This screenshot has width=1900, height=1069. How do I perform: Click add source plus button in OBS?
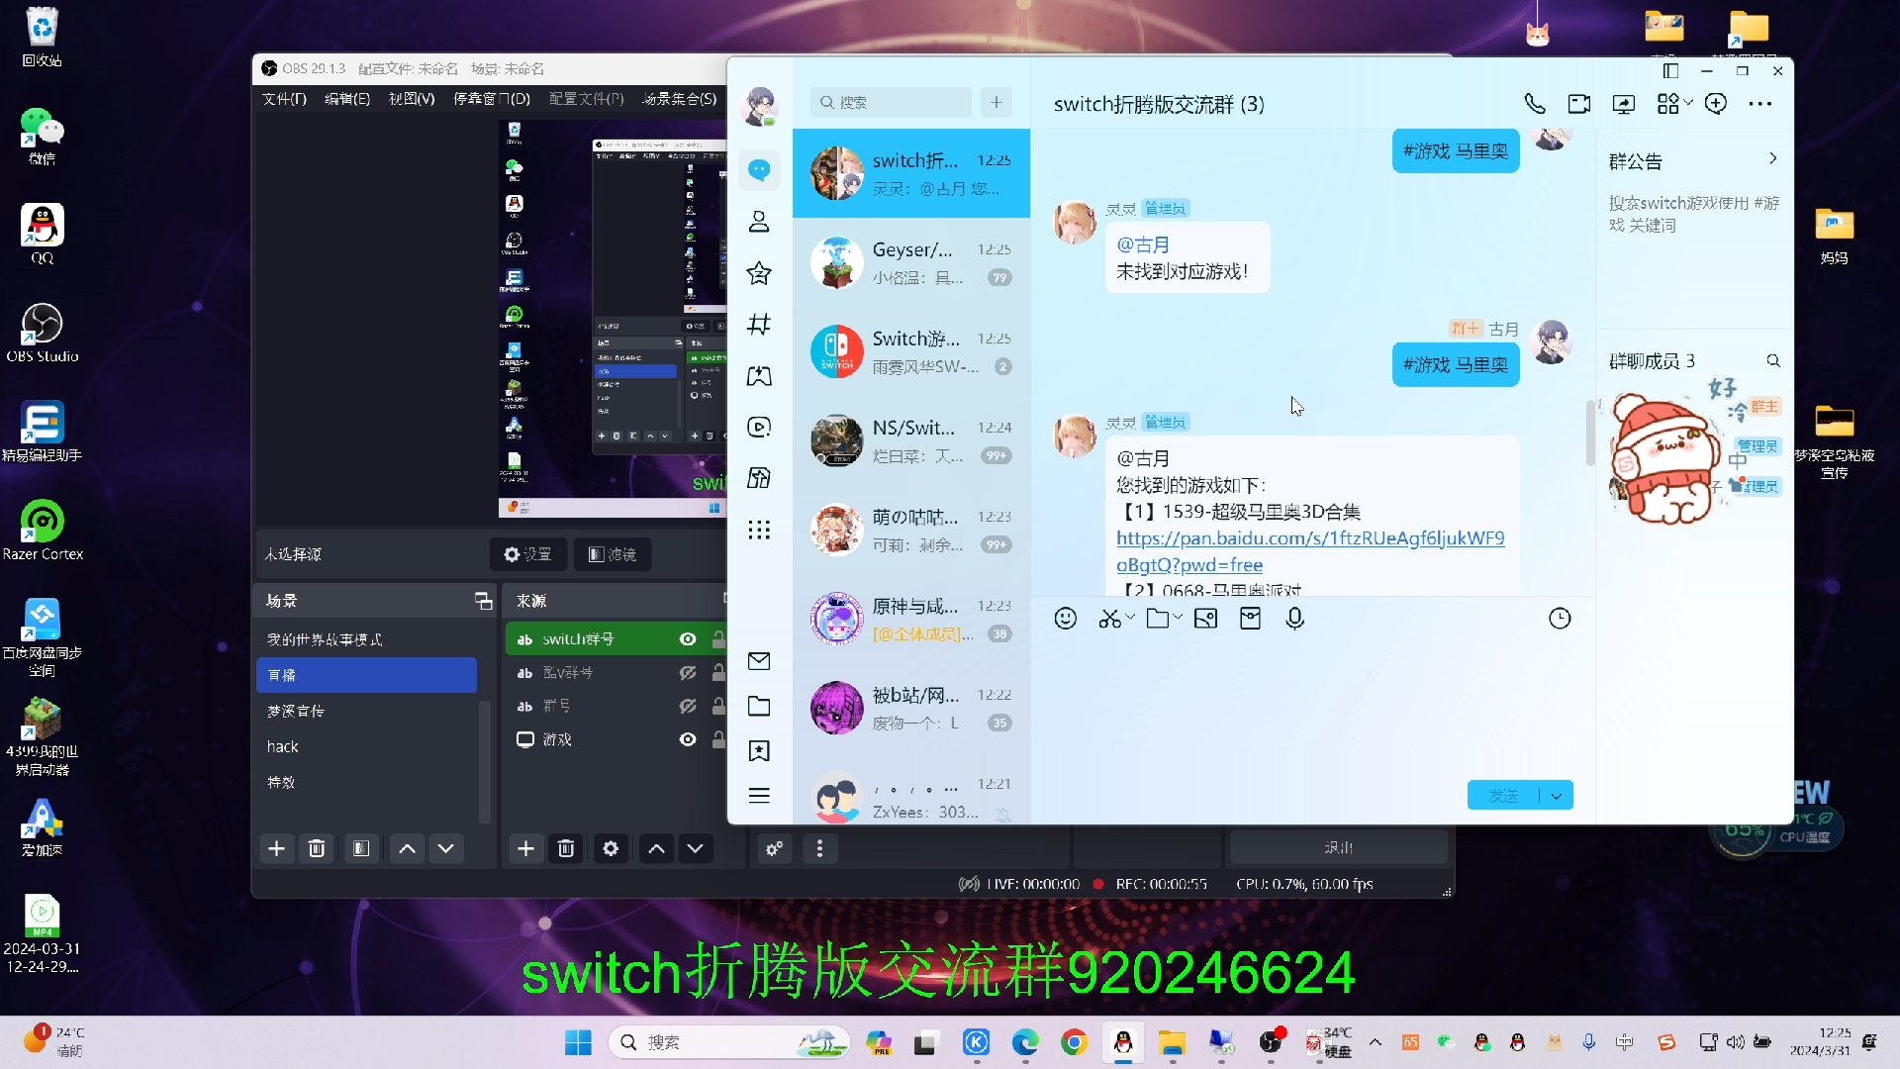(x=526, y=848)
